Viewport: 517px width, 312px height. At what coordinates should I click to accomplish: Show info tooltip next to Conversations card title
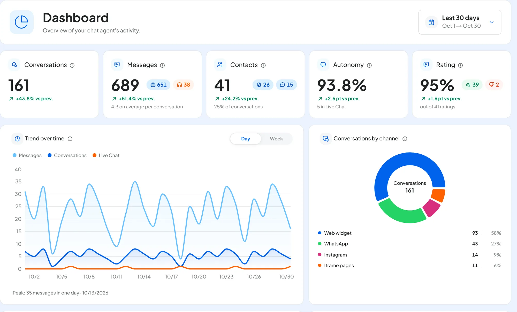[x=72, y=65]
